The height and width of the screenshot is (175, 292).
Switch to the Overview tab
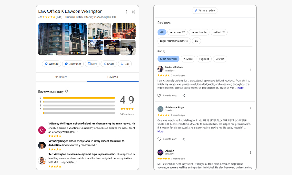(61, 77)
